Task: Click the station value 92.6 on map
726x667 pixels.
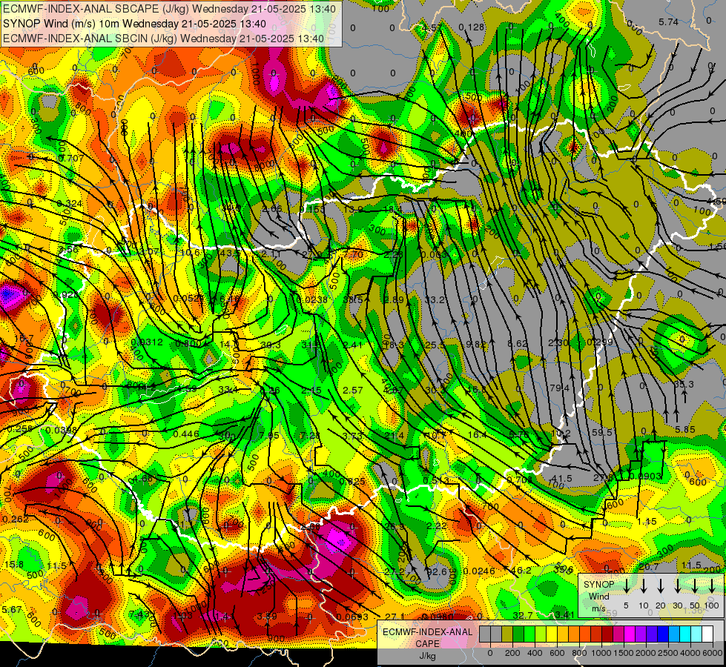Action: pos(436,572)
